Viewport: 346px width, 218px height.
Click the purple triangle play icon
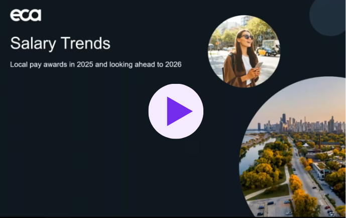click(x=178, y=111)
